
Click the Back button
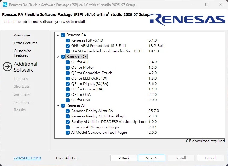click(124, 158)
